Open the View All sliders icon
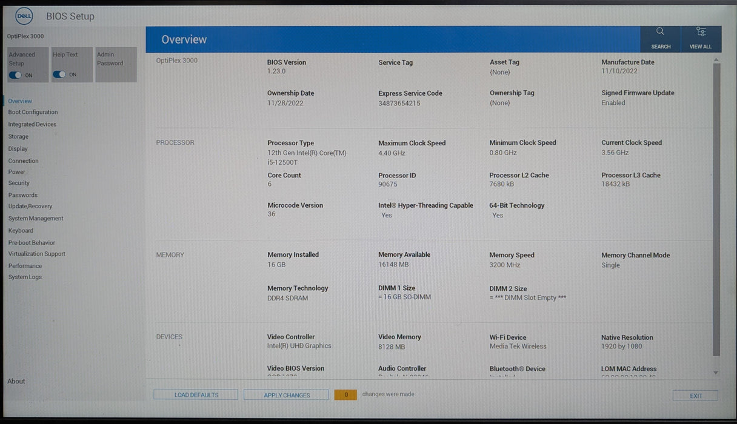This screenshot has height=424, width=737. click(701, 31)
